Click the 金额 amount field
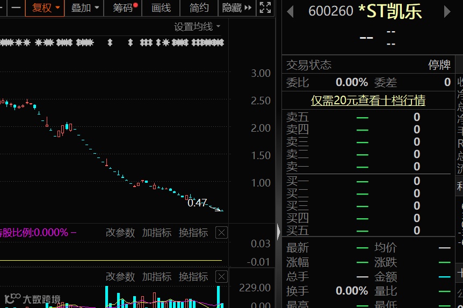The height and width of the screenshot is (308, 463). [413, 277]
